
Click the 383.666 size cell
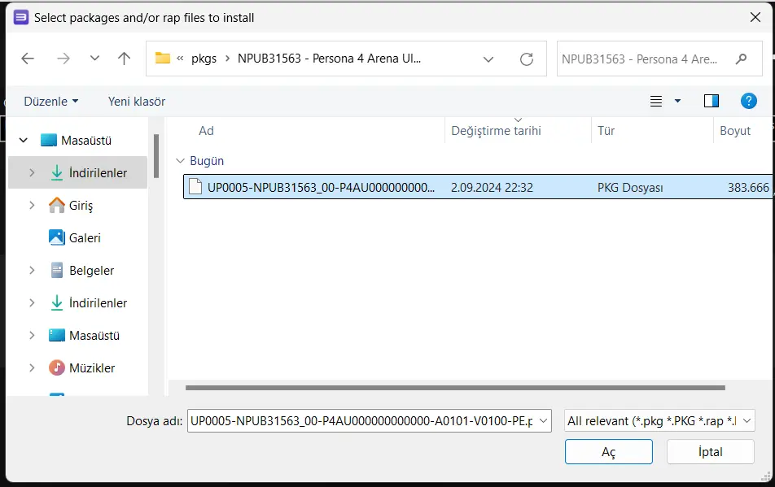748,188
